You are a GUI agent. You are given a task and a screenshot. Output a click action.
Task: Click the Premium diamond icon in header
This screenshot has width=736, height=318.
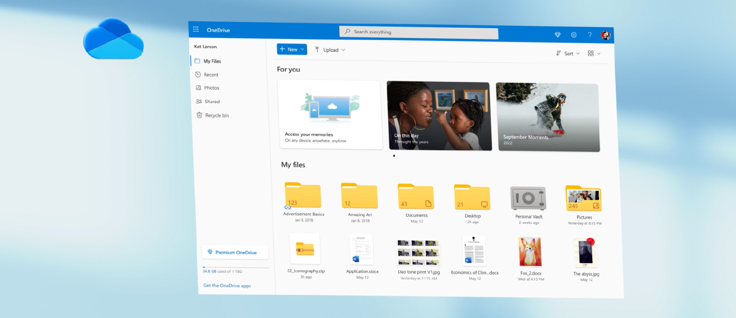coord(558,34)
